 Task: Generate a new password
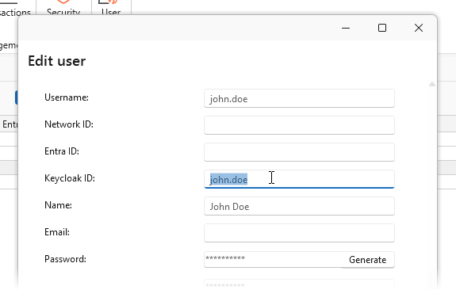(x=368, y=259)
